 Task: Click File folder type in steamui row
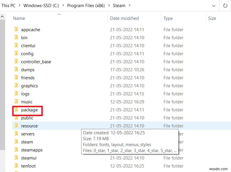point(173,158)
